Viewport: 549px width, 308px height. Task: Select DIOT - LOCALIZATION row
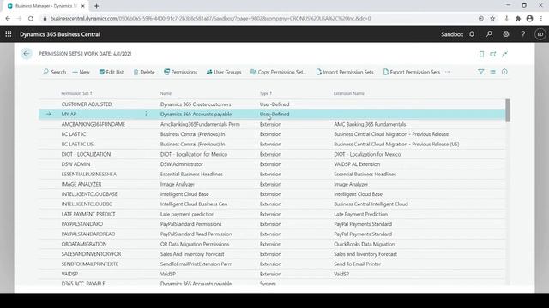272,154
